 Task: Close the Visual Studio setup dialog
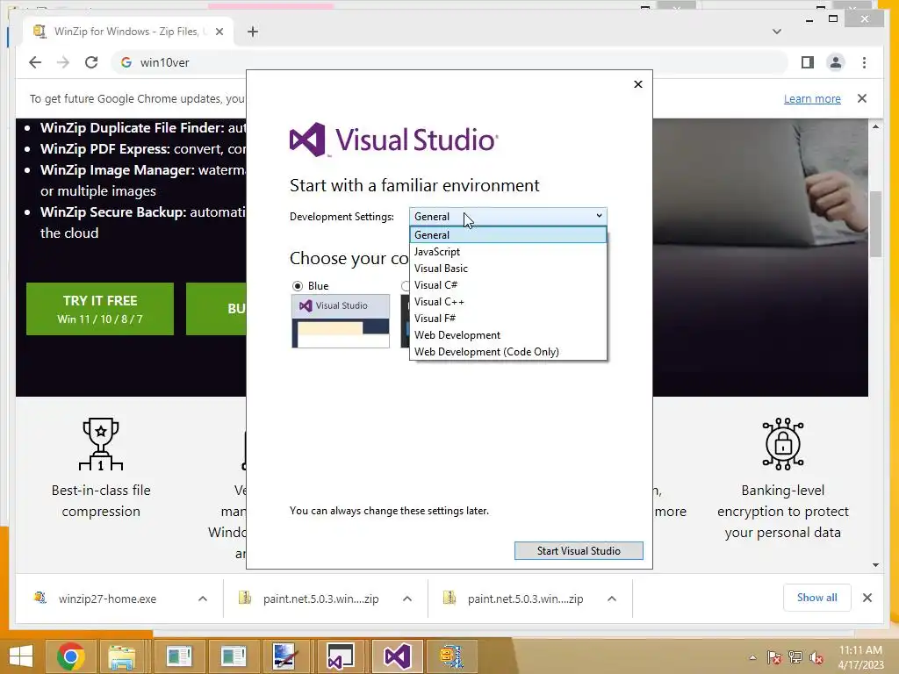point(638,84)
